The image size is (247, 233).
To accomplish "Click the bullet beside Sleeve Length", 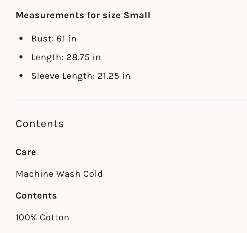I will coord(21,76).
